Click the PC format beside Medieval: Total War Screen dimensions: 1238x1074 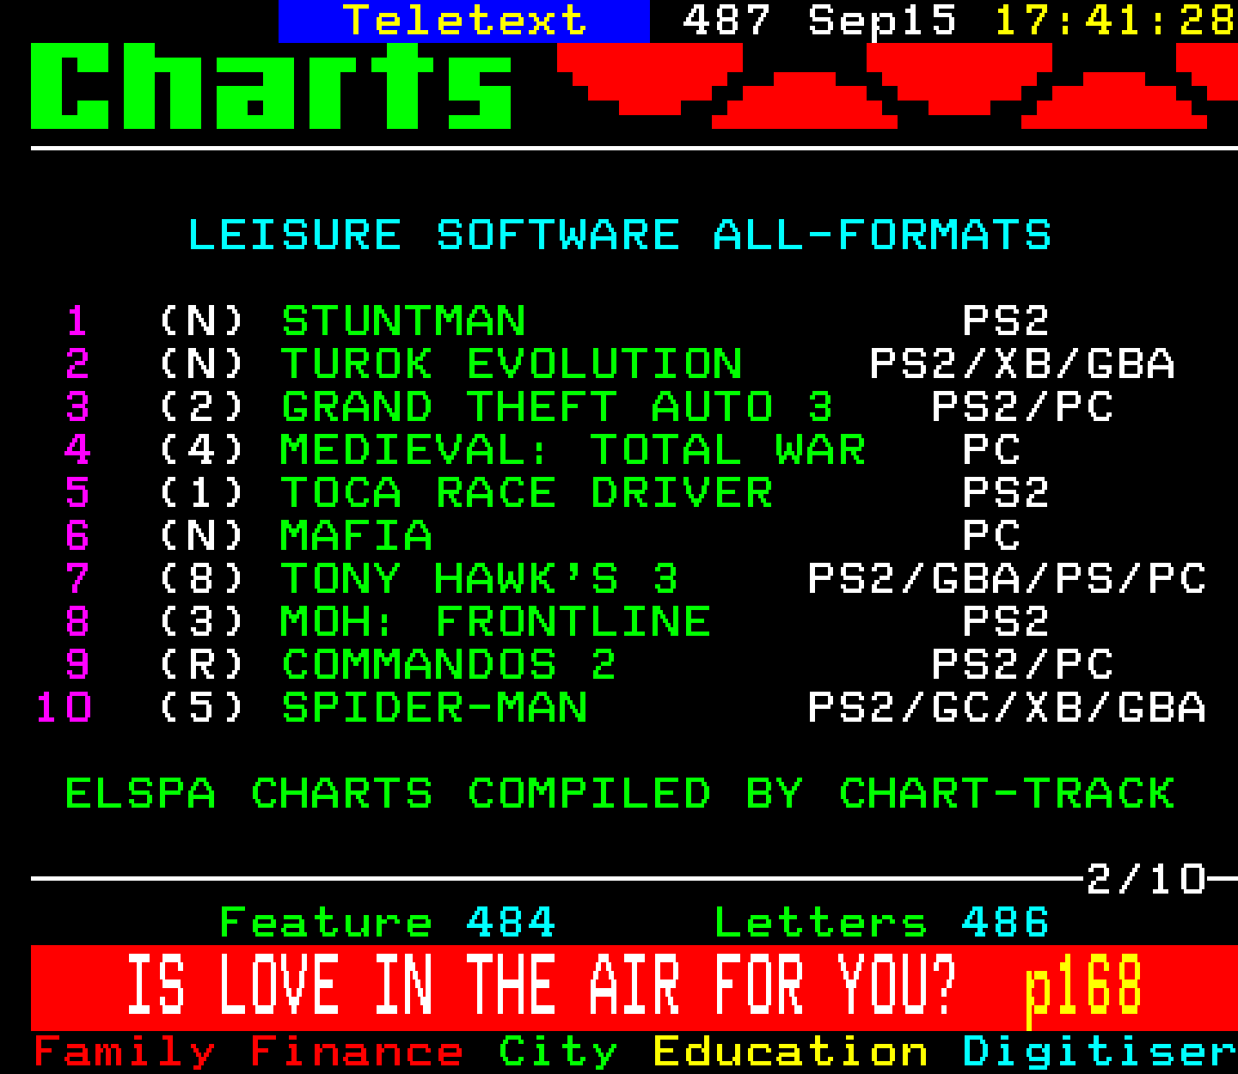991,450
